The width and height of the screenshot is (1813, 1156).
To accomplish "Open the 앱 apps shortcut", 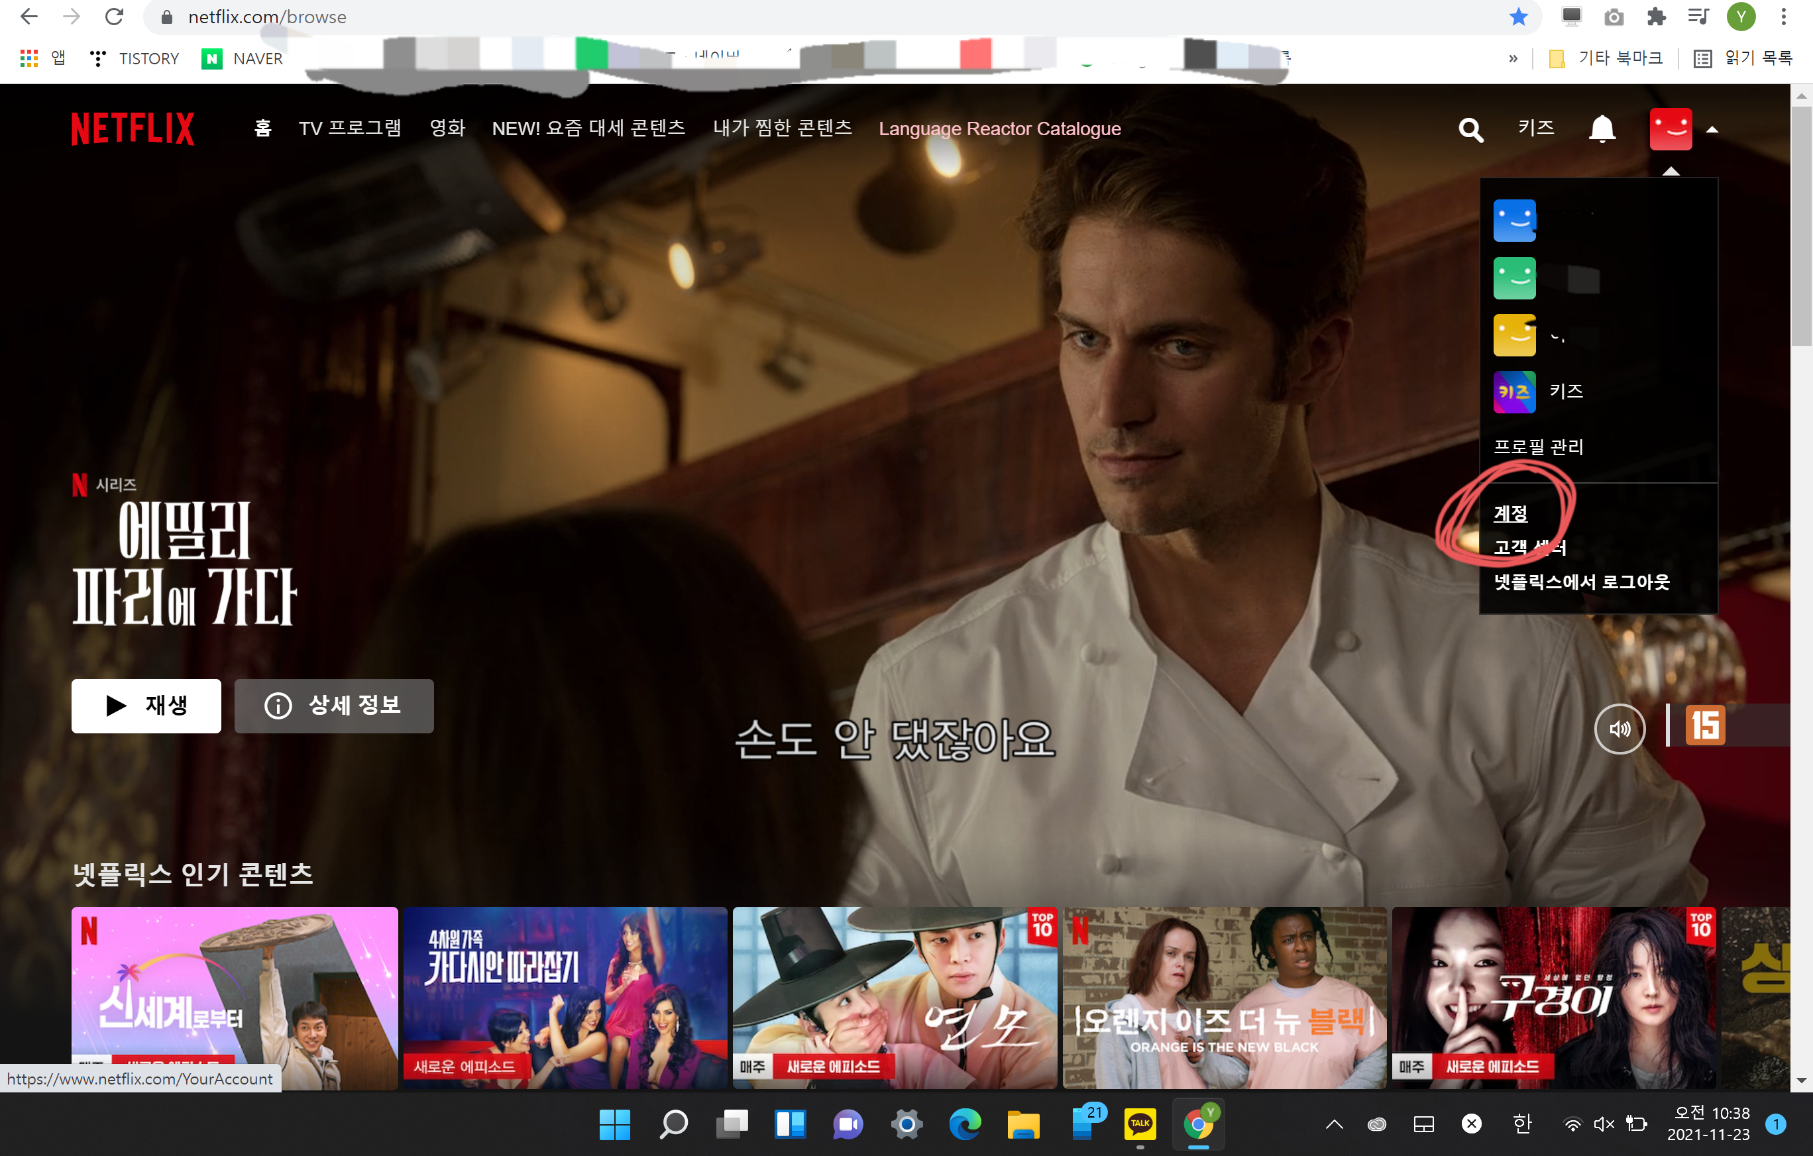I will pyautogui.click(x=42, y=58).
